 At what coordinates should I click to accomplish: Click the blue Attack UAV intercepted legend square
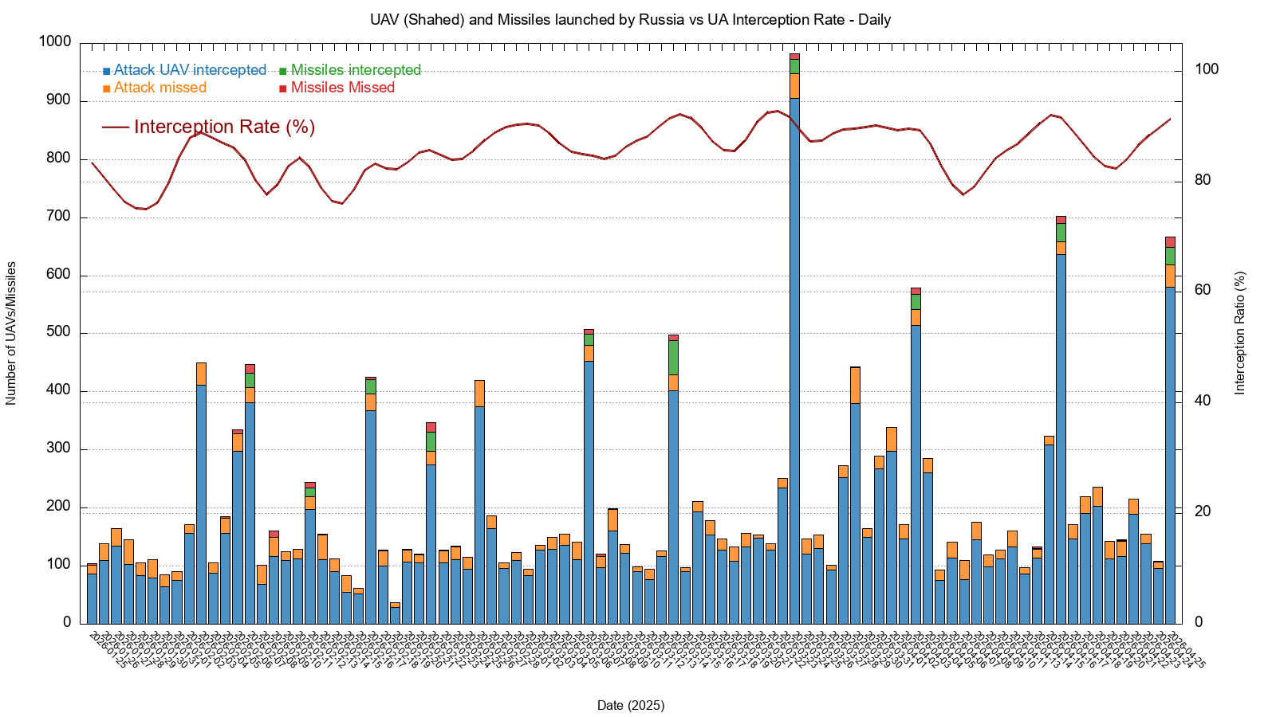pyautogui.click(x=107, y=71)
